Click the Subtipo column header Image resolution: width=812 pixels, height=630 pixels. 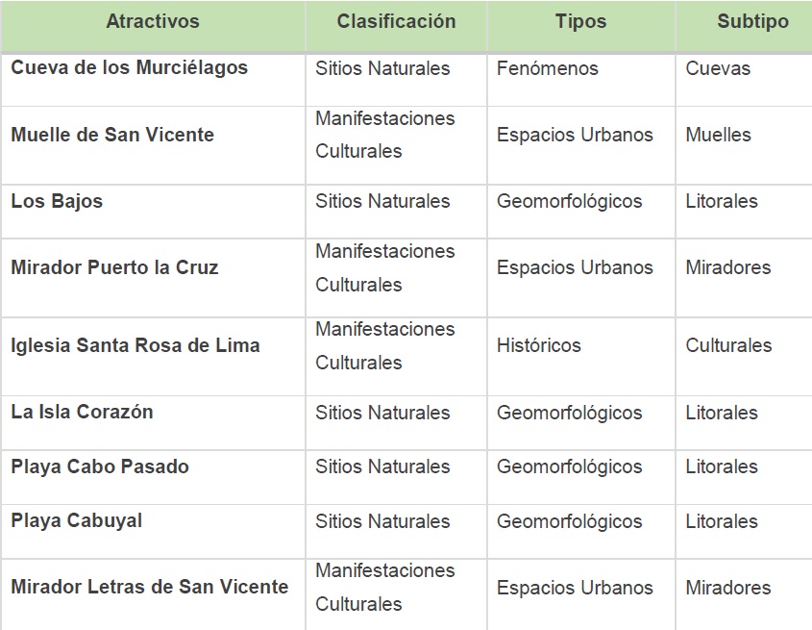(x=752, y=22)
